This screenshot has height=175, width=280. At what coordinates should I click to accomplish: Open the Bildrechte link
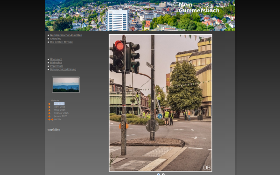56,63
